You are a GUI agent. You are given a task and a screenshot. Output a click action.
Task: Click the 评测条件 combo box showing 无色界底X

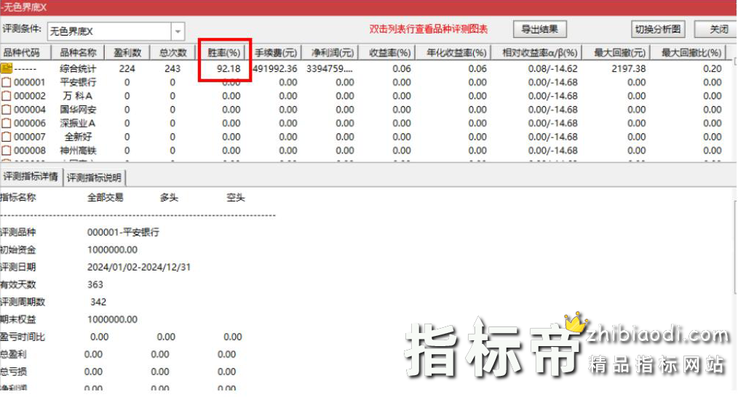click(116, 31)
